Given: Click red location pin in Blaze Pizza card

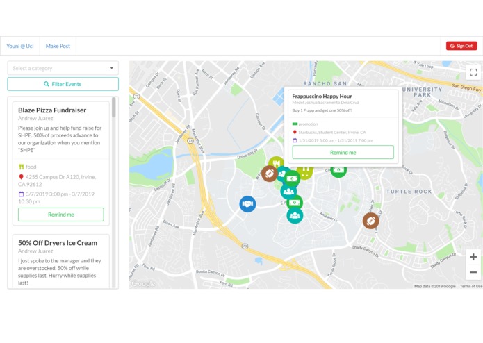Looking at the screenshot, I should click(x=21, y=177).
